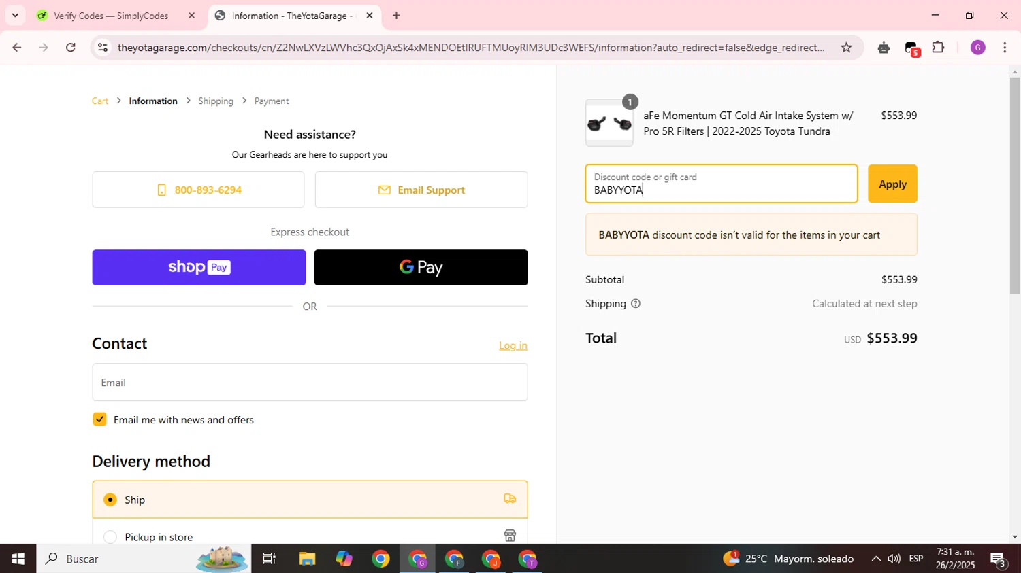Open the weather widget showing 25°C
Image resolution: width=1021 pixels, height=573 pixels.
[x=788, y=559]
